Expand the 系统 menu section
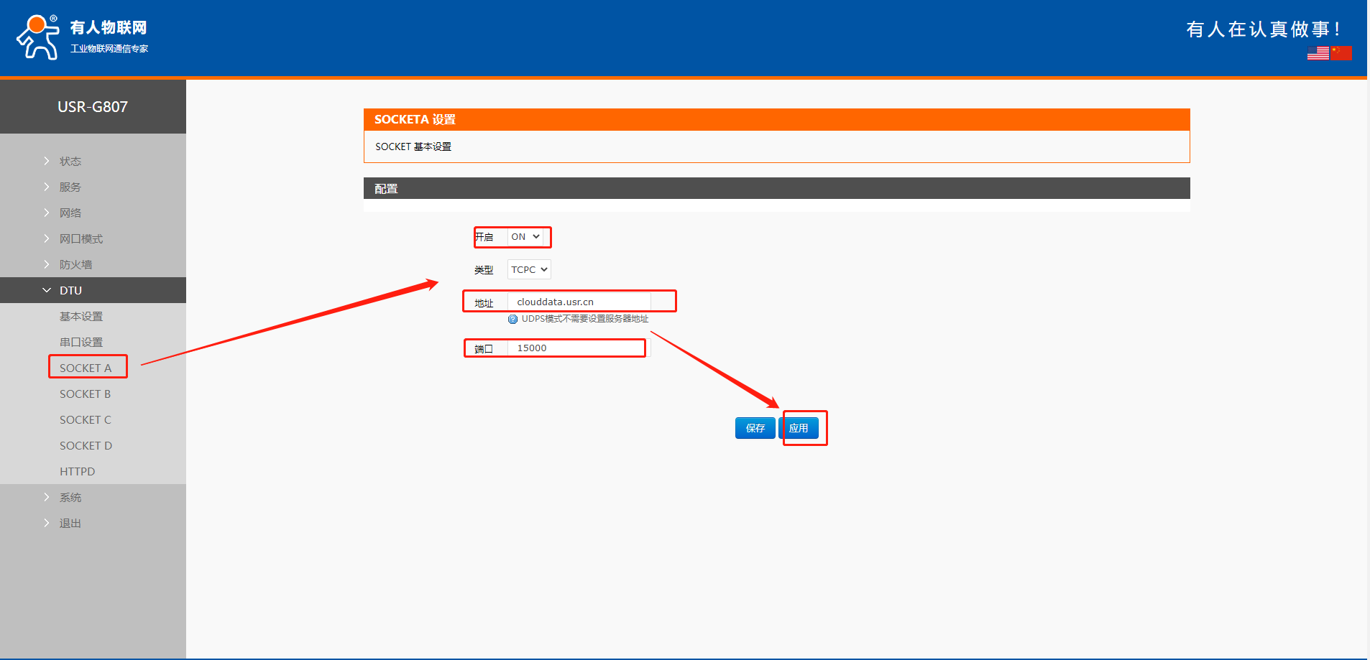This screenshot has height=660, width=1370. pyautogui.click(x=70, y=498)
